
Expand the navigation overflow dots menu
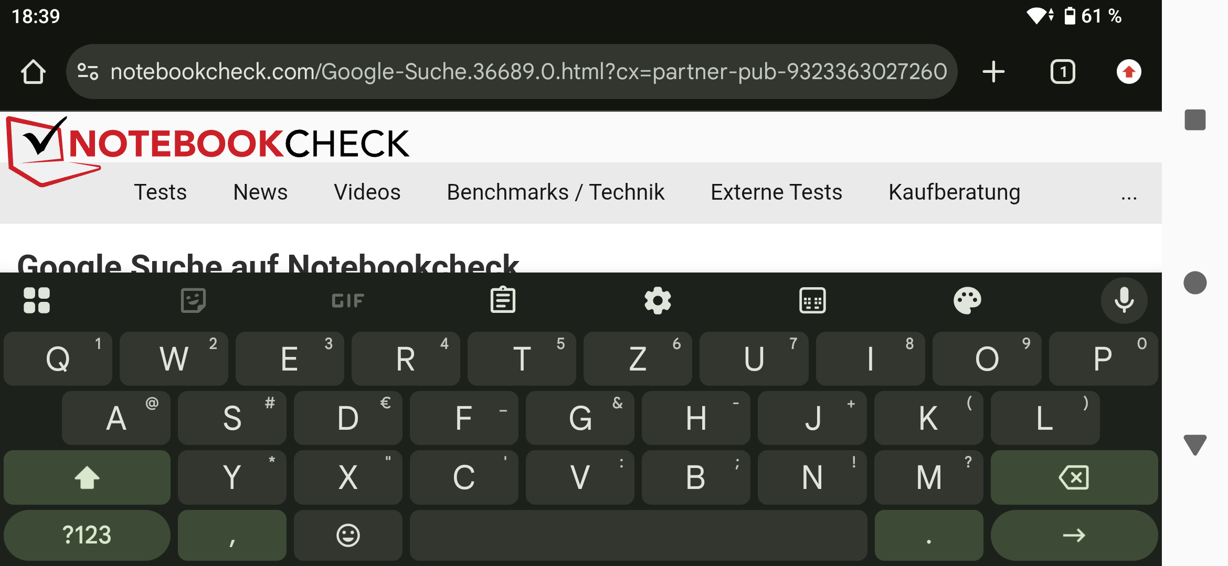[x=1129, y=194]
